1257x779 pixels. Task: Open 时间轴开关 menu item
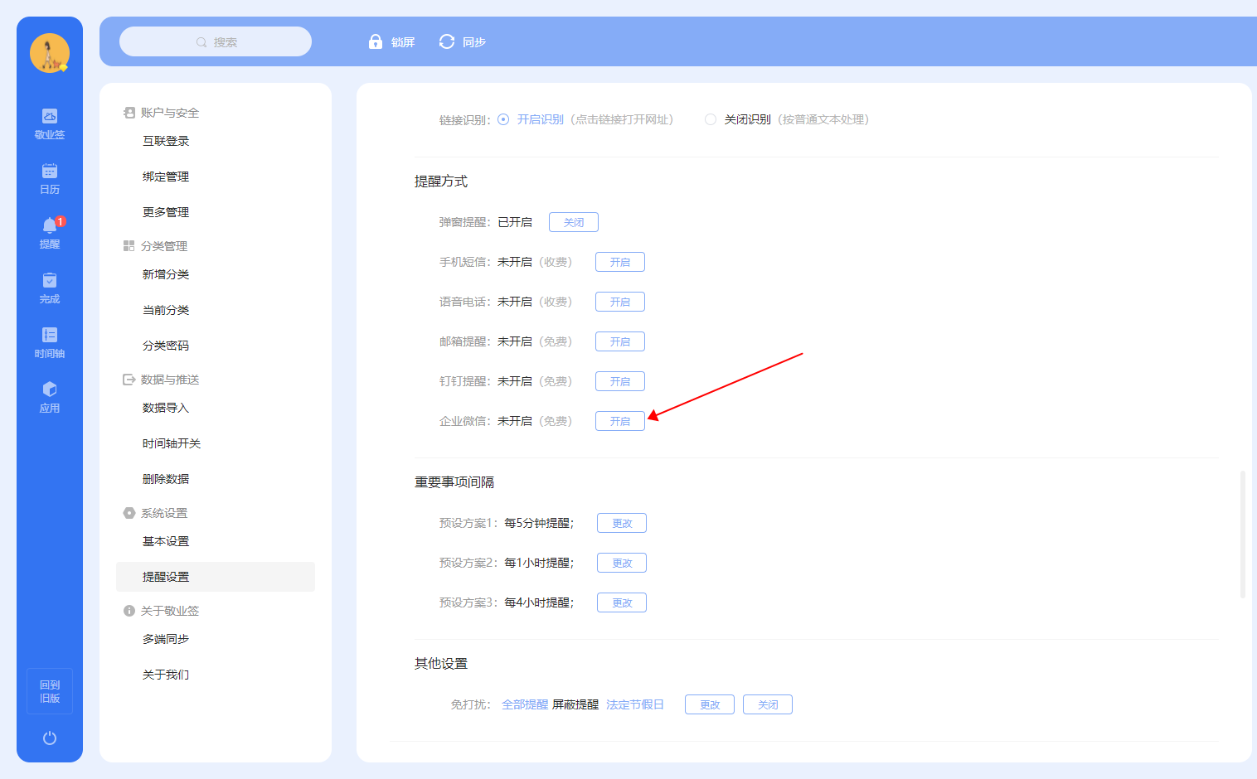tap(172, 443)
